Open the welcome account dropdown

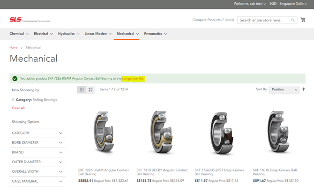tap(250, 4)
